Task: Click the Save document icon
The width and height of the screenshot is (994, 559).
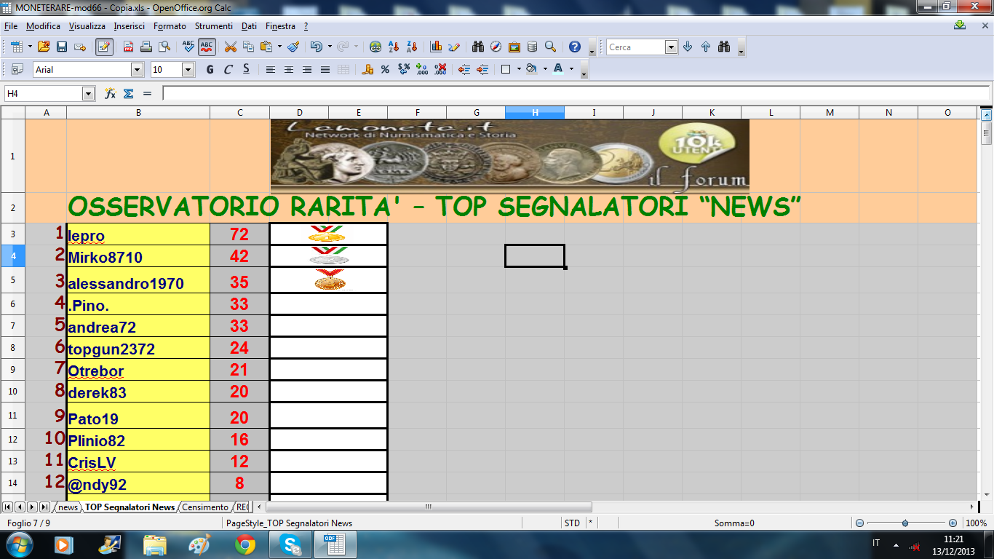Action: tap(62, 47)
